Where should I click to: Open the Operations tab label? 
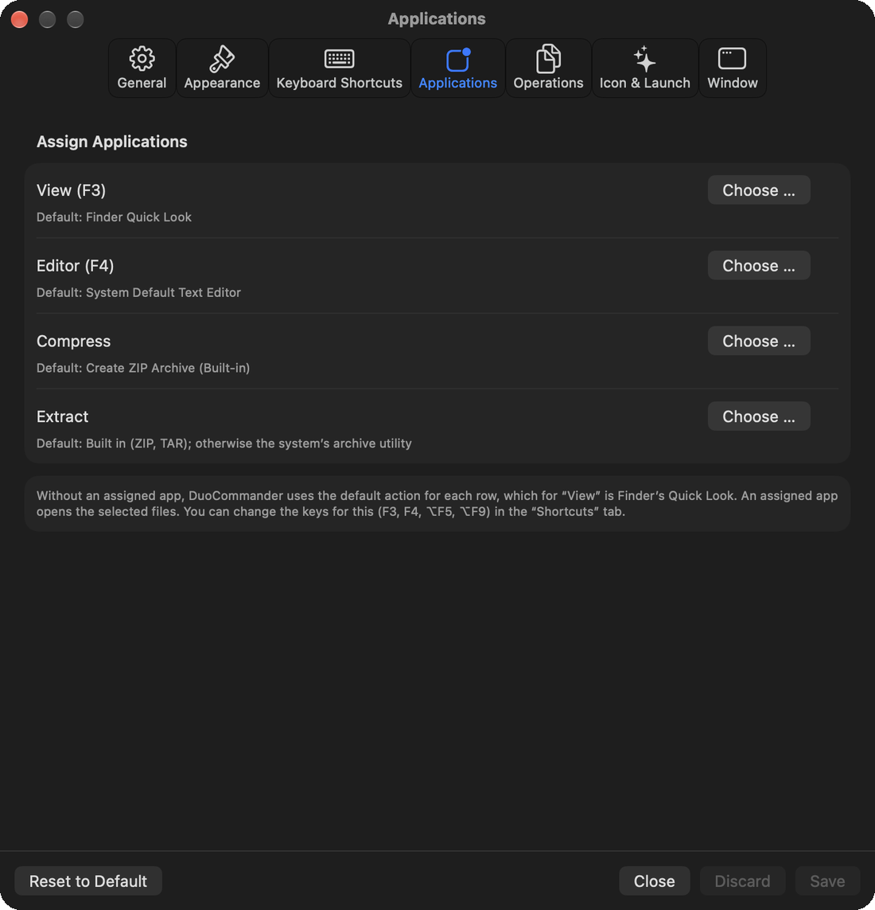point(548,83)
